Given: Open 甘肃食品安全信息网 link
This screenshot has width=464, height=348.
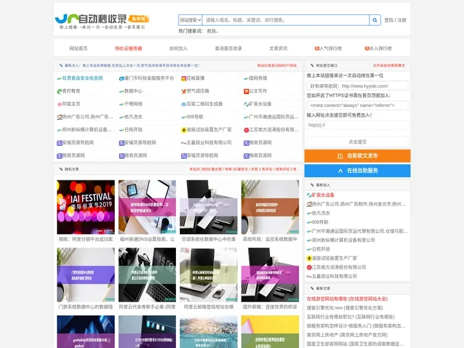Looking at the screenshot, I should pyautogui.click(x=82, y=78).
